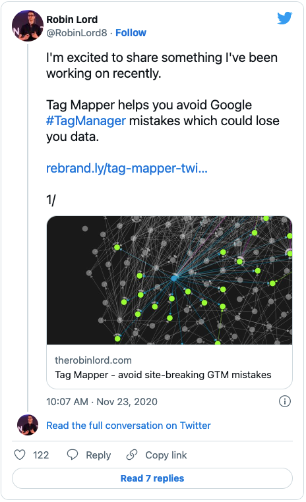Expand Read 7 replies button
The image size is (306, 502).
pyautogui.click(x=152, y=478)
